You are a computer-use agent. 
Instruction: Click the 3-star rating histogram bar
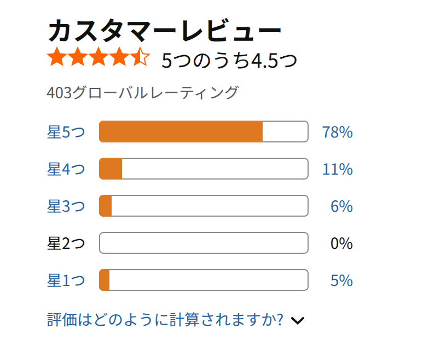(204, 206)
